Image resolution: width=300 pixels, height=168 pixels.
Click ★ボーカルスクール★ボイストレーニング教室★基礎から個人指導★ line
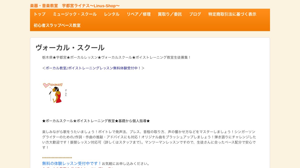click(x=96, y=121)
